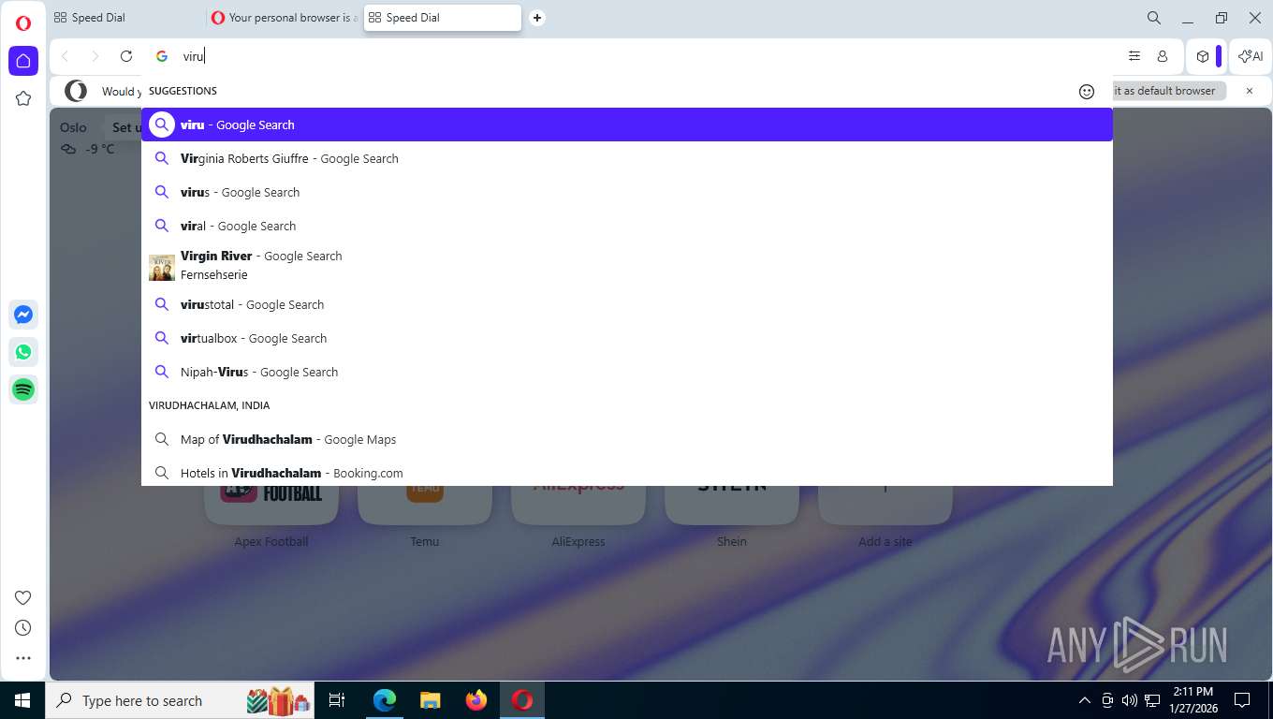This screenshot has height=719, width=1273.
Task: Open the account profile icon
Action: point(1163,56)
